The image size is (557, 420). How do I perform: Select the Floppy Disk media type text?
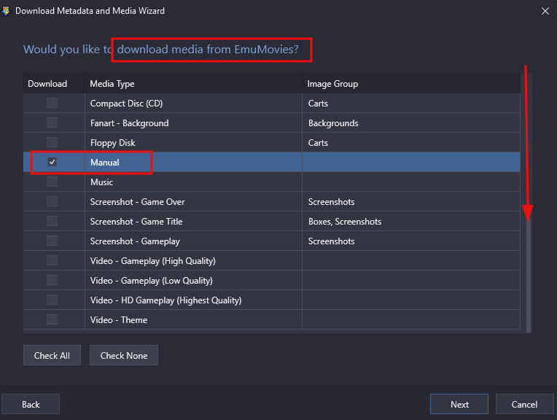point(112,143)
